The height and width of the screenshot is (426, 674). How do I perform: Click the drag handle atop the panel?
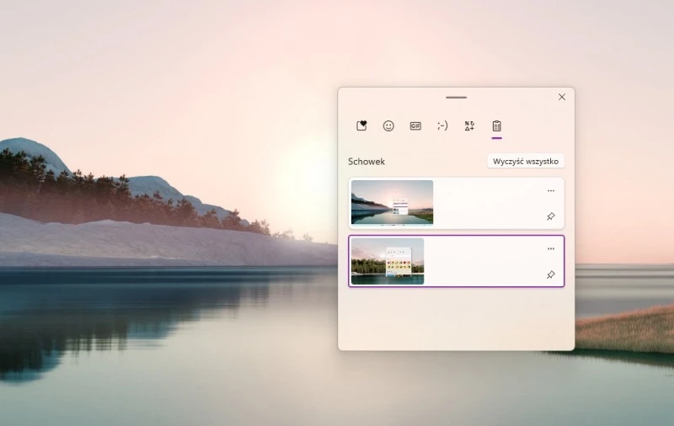(x=456, y=98)
